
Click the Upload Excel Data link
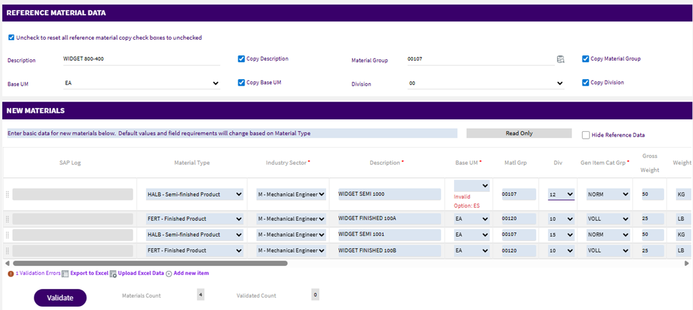point(141,273)
